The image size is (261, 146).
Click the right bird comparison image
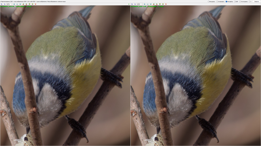(196, 76)
